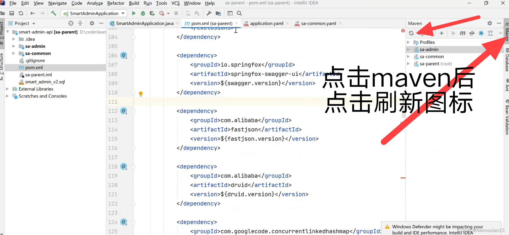509x235 pixels.
Task: Open profiler run options dropdown arrow
Action: pos(168,14)
